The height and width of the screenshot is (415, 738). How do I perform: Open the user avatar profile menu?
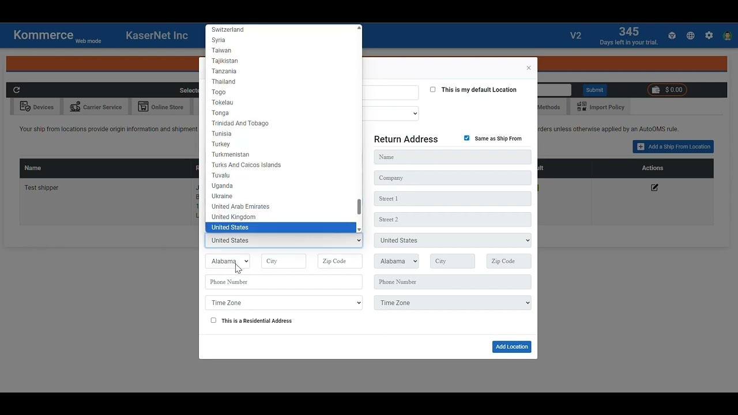click(727, 36)
